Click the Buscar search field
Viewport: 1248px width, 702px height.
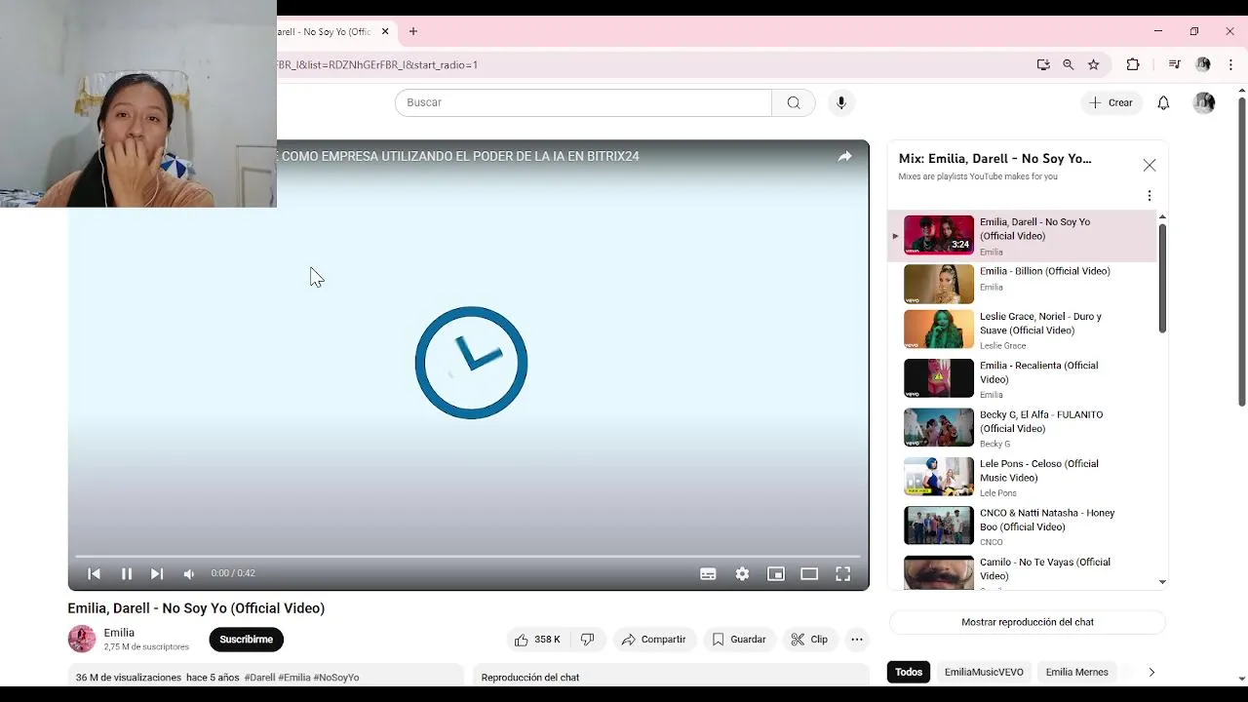coord(583,102)
